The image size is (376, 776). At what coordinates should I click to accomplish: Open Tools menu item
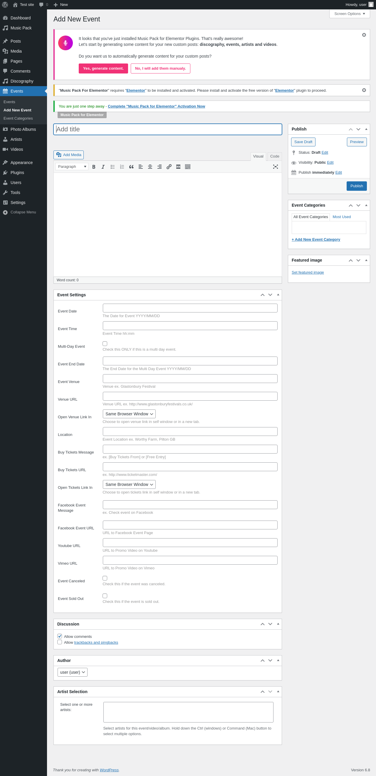click(x=23, y=193)
